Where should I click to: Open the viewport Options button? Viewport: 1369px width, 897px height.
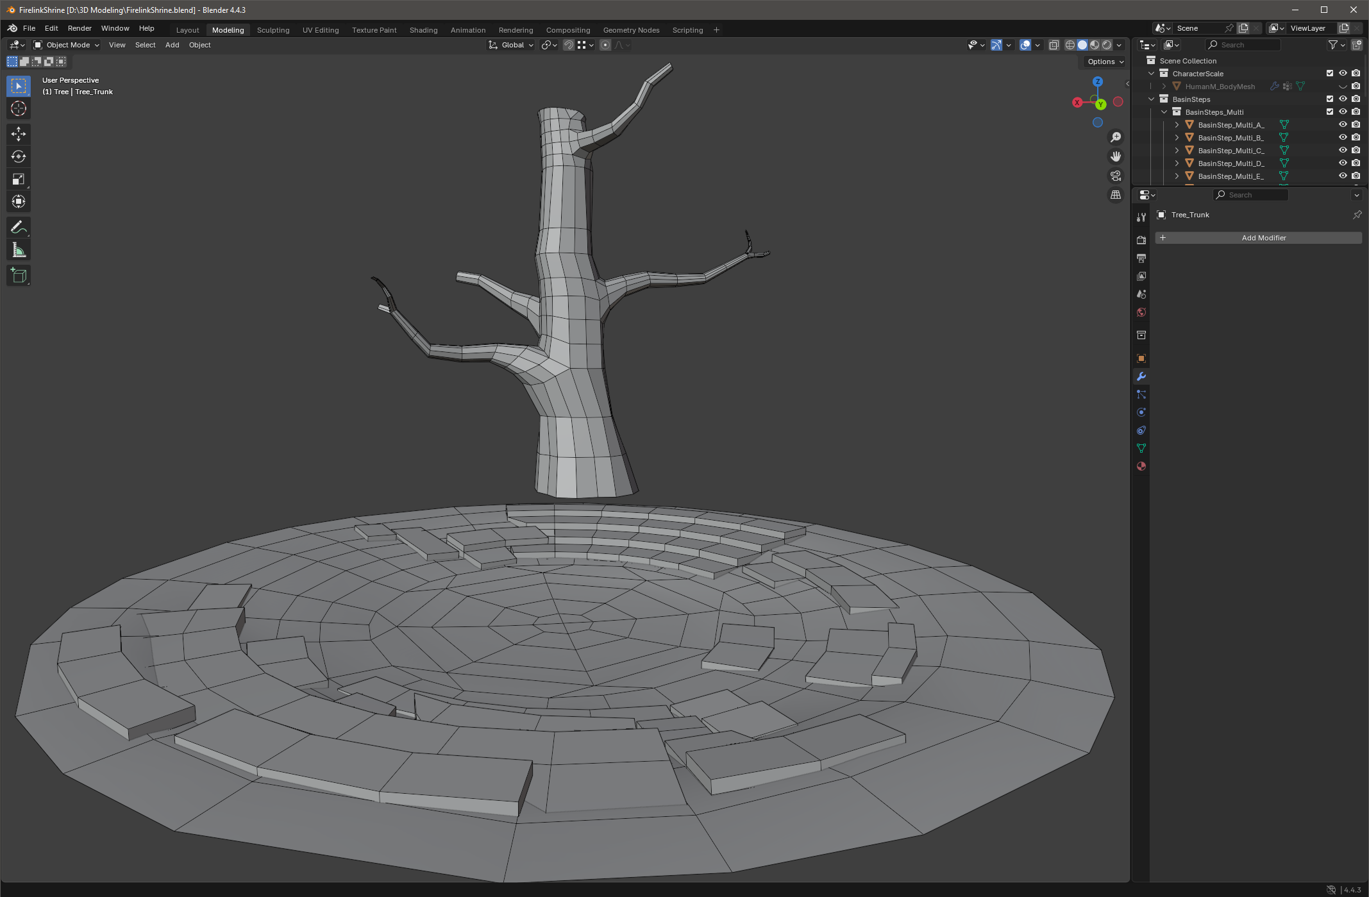[x=1105, y=62]
